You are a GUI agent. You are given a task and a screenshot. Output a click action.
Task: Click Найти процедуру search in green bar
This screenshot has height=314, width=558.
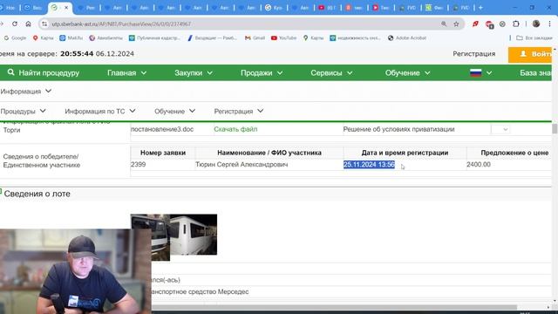[43, 72]
